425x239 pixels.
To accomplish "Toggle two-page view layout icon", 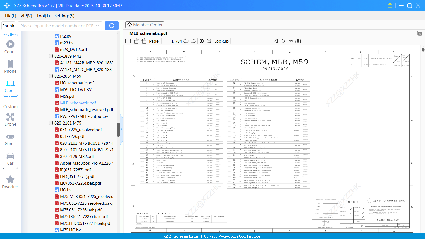I will tap(128, 41).
